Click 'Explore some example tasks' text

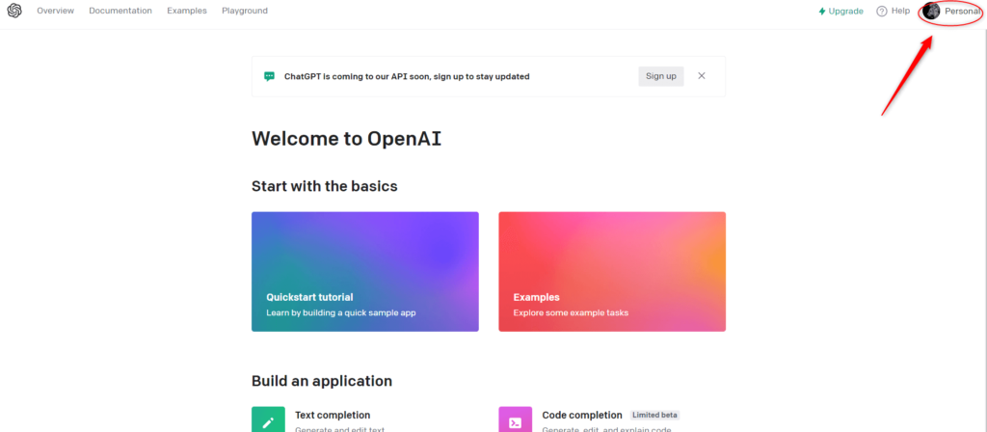click(571, 312)
